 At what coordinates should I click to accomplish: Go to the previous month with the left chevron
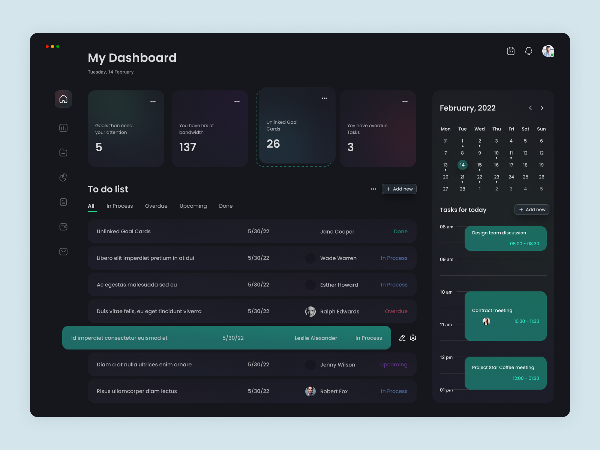(530, 108)
